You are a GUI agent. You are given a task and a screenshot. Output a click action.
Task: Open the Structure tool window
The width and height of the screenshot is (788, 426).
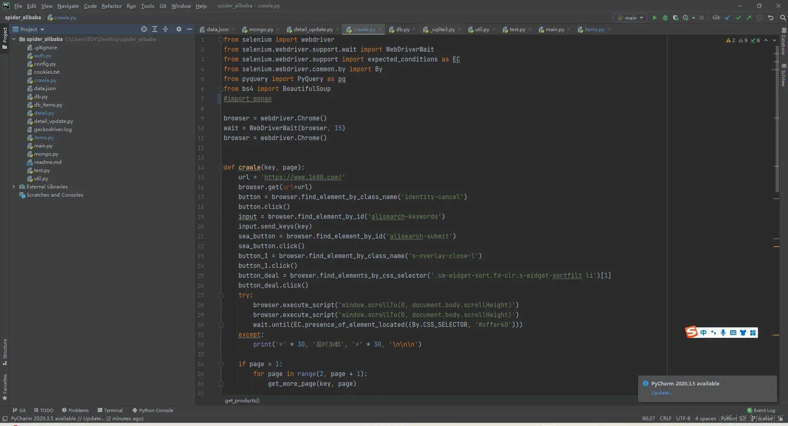click(x=5, y=352)
